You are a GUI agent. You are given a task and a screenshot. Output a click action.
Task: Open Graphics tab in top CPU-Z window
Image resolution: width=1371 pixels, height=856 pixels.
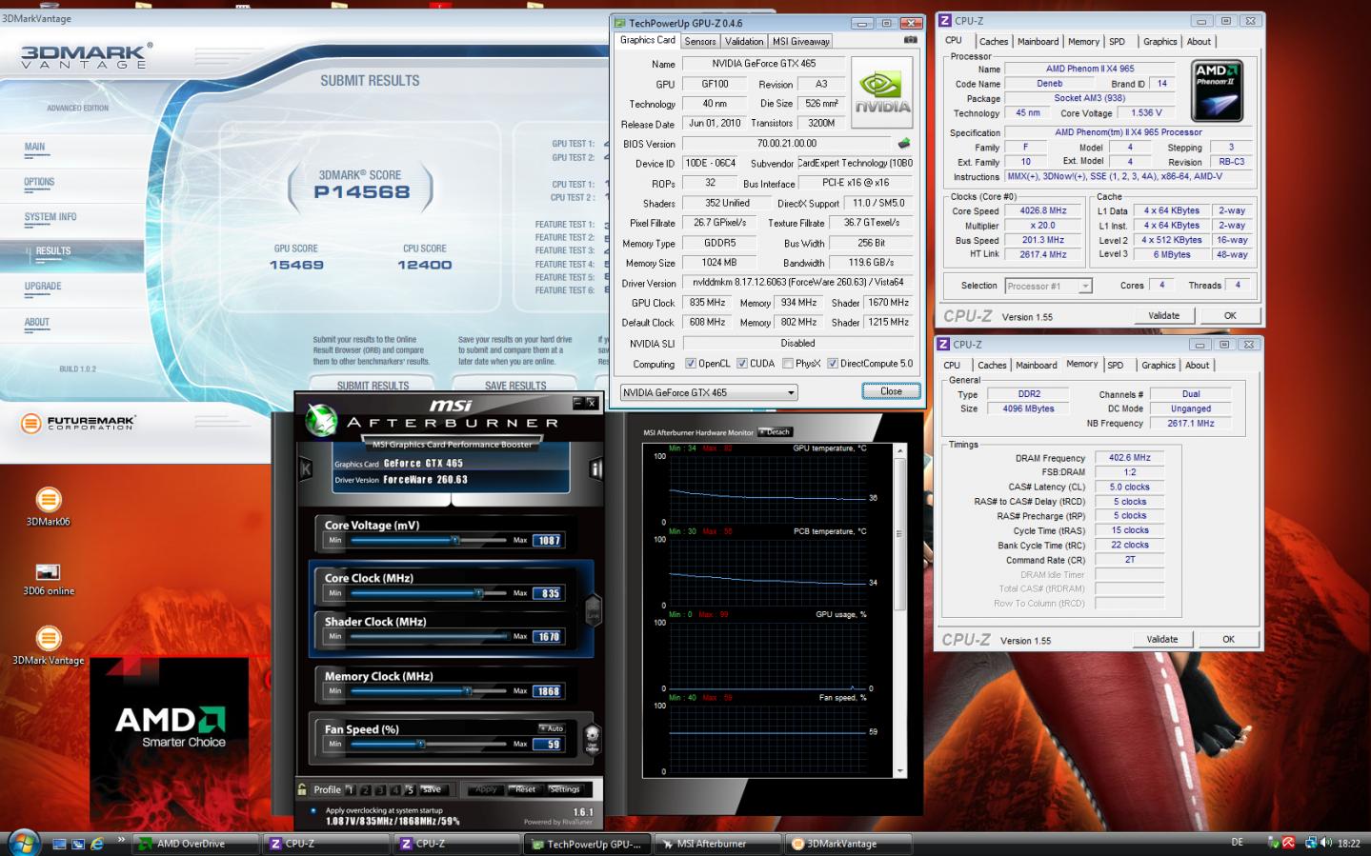click(1159, 42)
